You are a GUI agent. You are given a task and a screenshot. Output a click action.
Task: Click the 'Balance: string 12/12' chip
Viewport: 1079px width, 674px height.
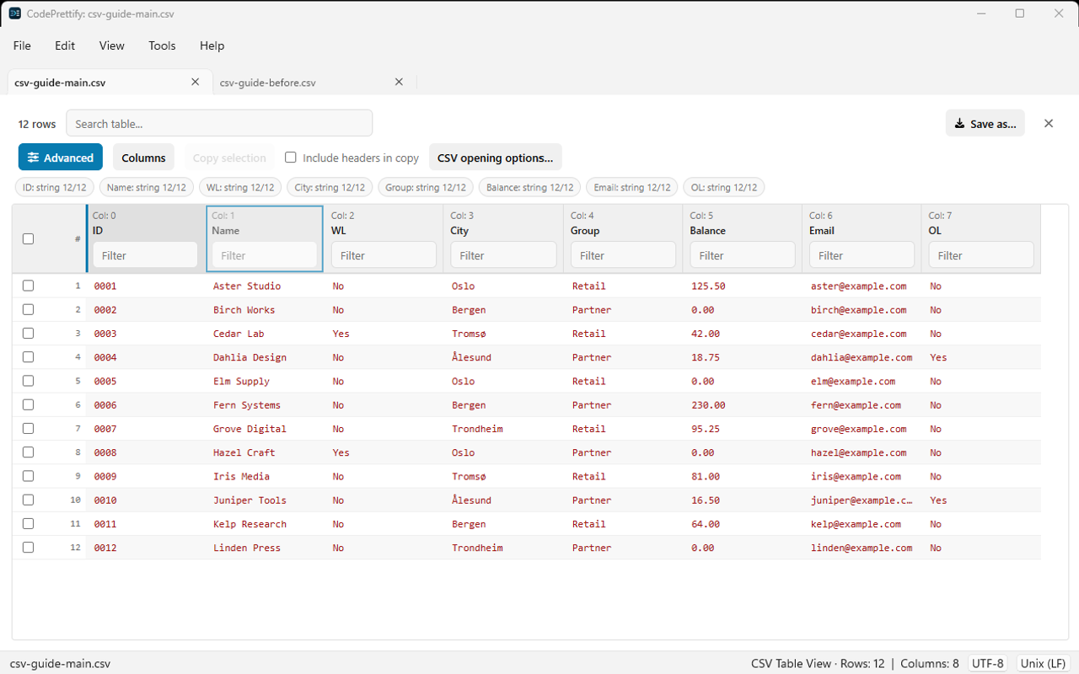coord(529,187)
